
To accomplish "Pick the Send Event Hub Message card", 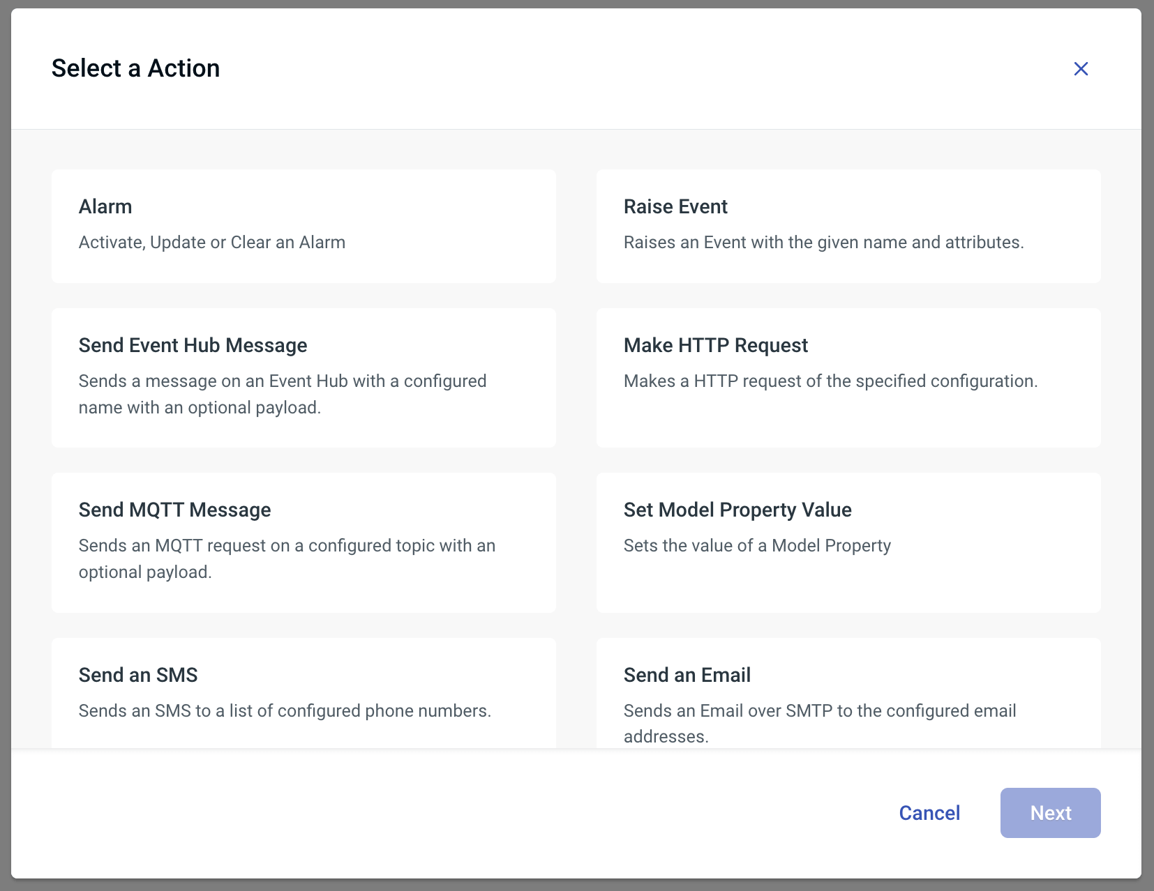I will pos(304,378).
